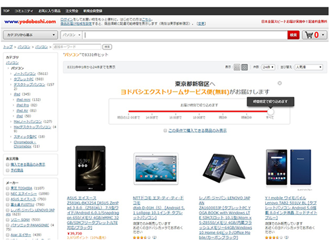Tick the LENOVO JAPAN maker checkbox

pos(8,210)
